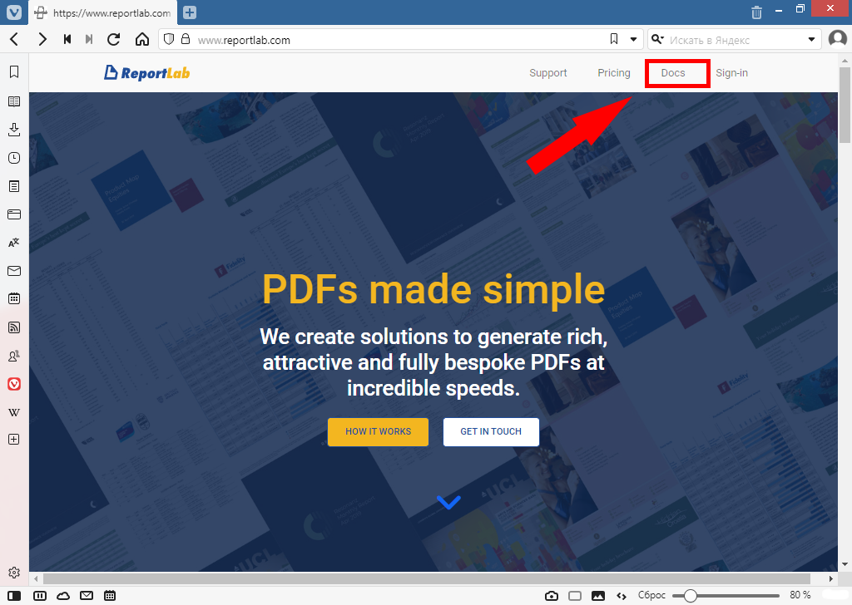Screen dimensions: 852x605
Task: Toggle images loading in status bar
Action: pyautogui.click(x=597, y=596)
